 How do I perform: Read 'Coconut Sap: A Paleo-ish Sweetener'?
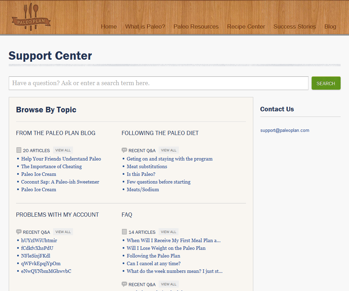(60, 182)
